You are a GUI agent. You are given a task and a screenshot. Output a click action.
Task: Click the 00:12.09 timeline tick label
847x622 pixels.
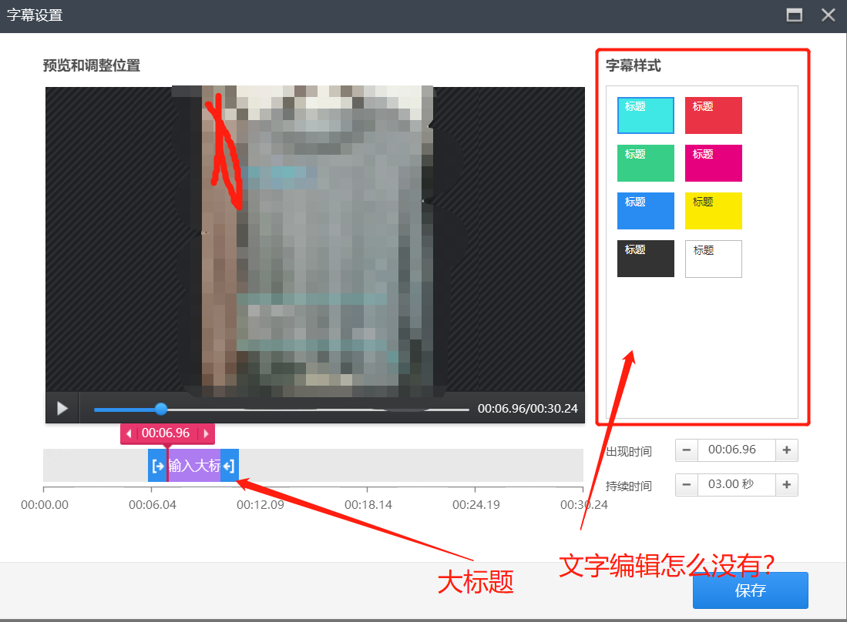pos(260,505)
